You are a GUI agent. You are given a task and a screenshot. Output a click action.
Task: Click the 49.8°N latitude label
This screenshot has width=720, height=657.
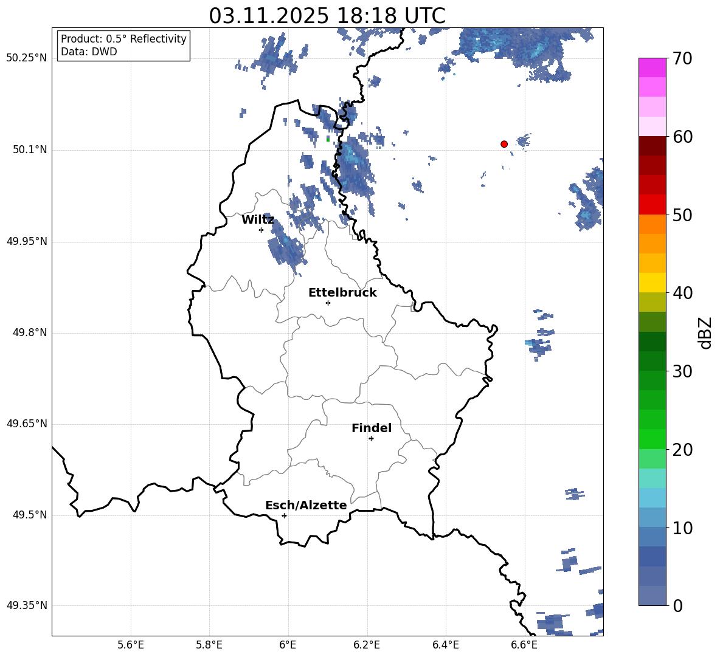pyautogui.click(x=30, y=332)
